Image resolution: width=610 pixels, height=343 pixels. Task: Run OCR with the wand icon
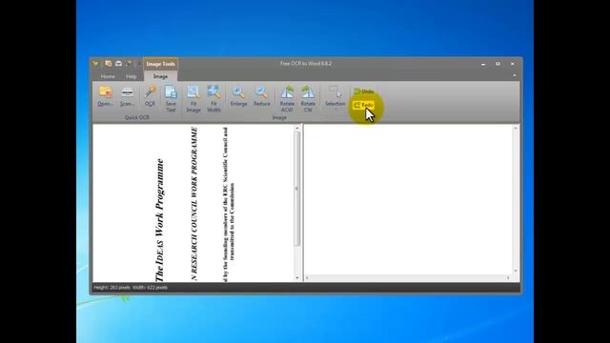150,96
